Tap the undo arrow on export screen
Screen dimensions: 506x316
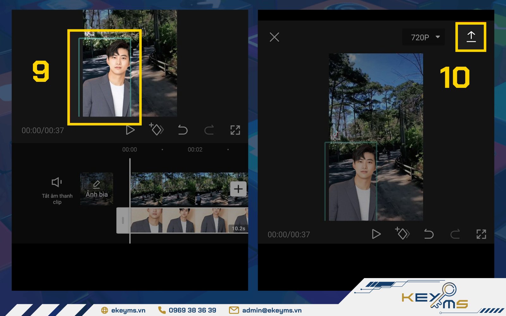tap(429, 234)
